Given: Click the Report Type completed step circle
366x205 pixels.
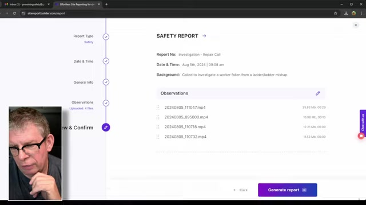Looking at the screenshot, I should click(106, 36).
